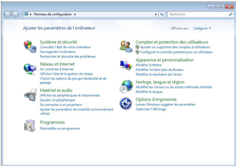The image size is (236, 166).
Task: Open the Afficher par Catégorie dropdown
Action: coord(202,28)
